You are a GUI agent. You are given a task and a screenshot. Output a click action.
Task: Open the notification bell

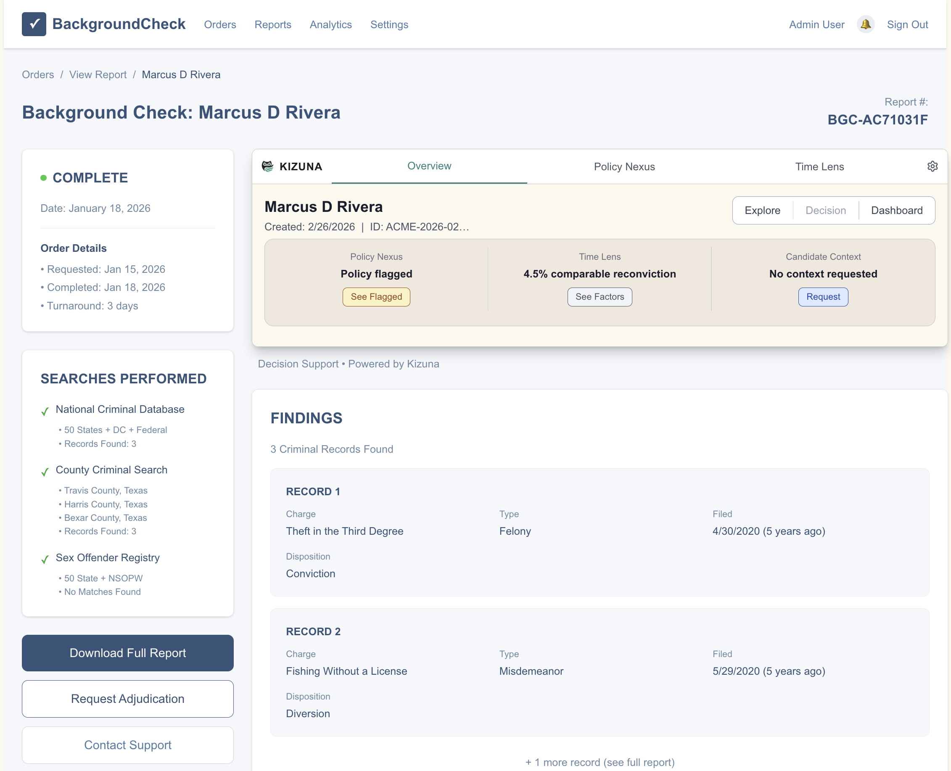tap(865, 24)
